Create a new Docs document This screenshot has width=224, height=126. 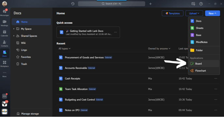click(x=204, y=21)
